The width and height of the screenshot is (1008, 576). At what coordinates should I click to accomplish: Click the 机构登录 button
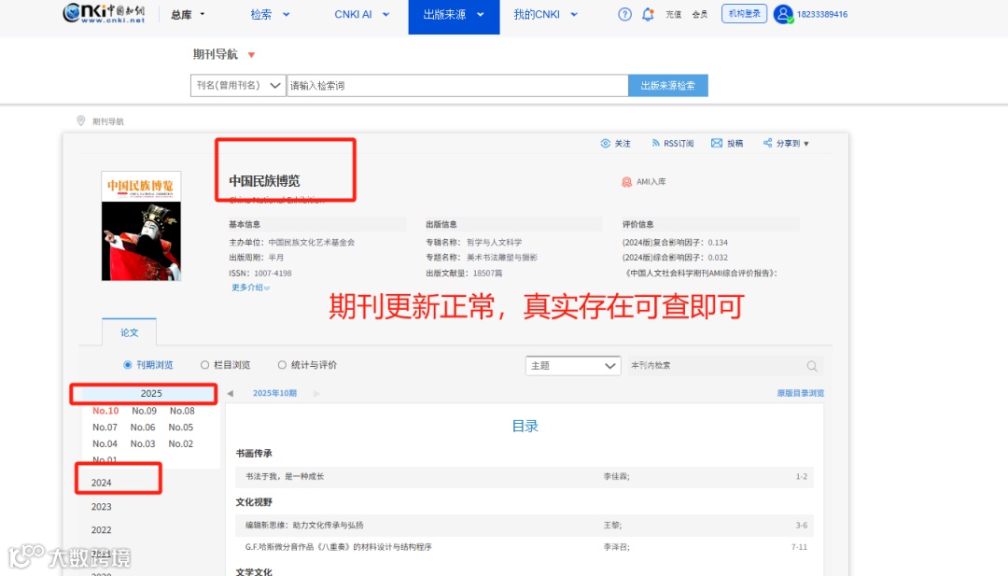[744, 13]
